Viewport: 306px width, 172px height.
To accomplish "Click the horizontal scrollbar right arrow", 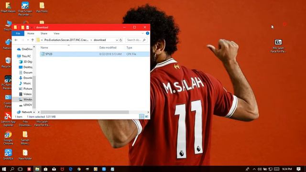I will pos(148,112).
